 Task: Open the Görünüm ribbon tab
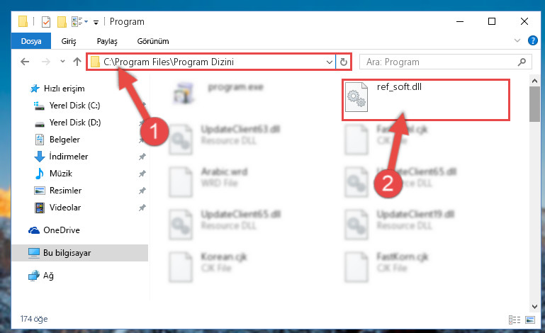point(153,41)
